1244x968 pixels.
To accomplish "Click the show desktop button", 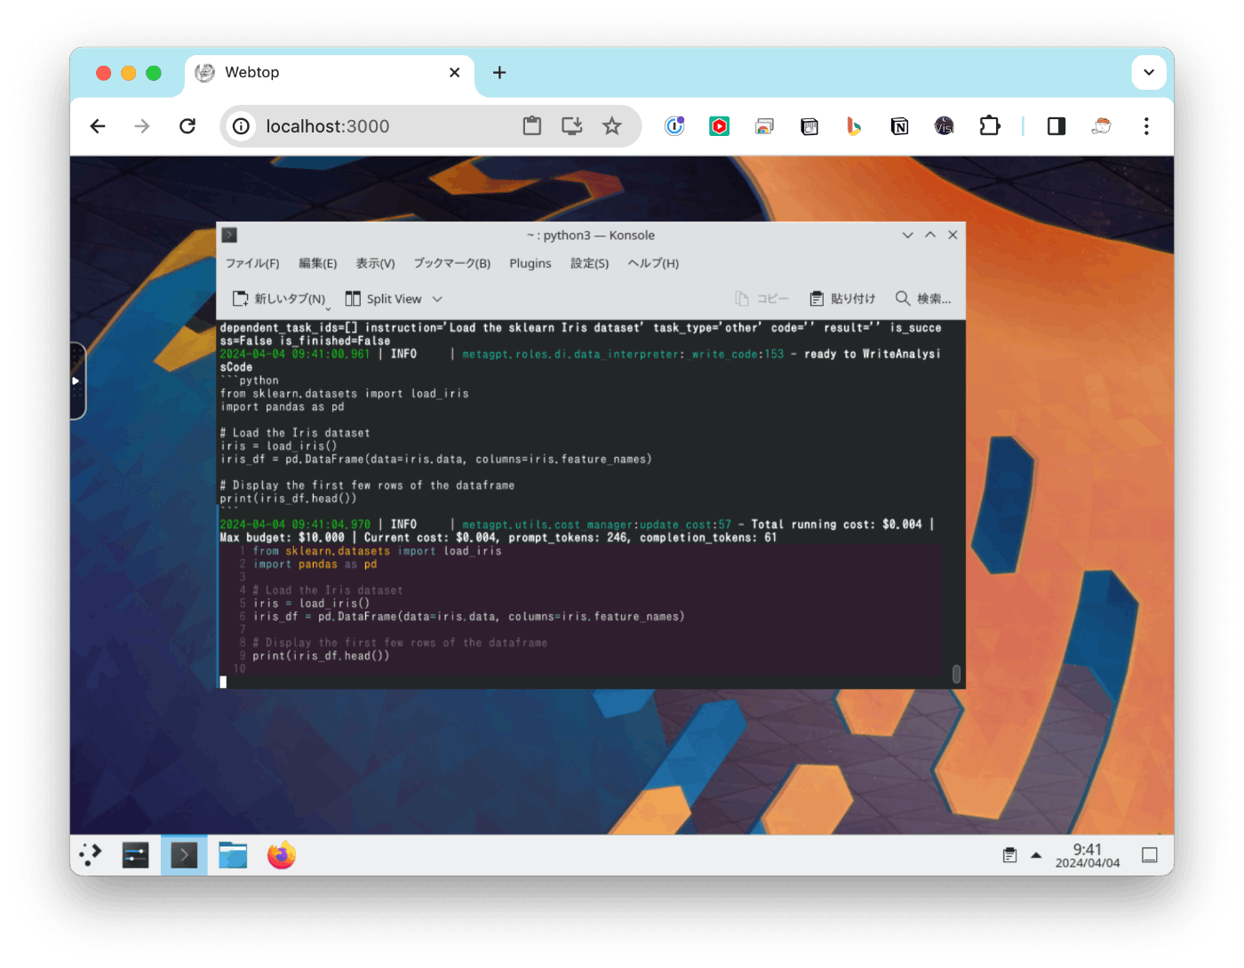I will (1149, 855).
